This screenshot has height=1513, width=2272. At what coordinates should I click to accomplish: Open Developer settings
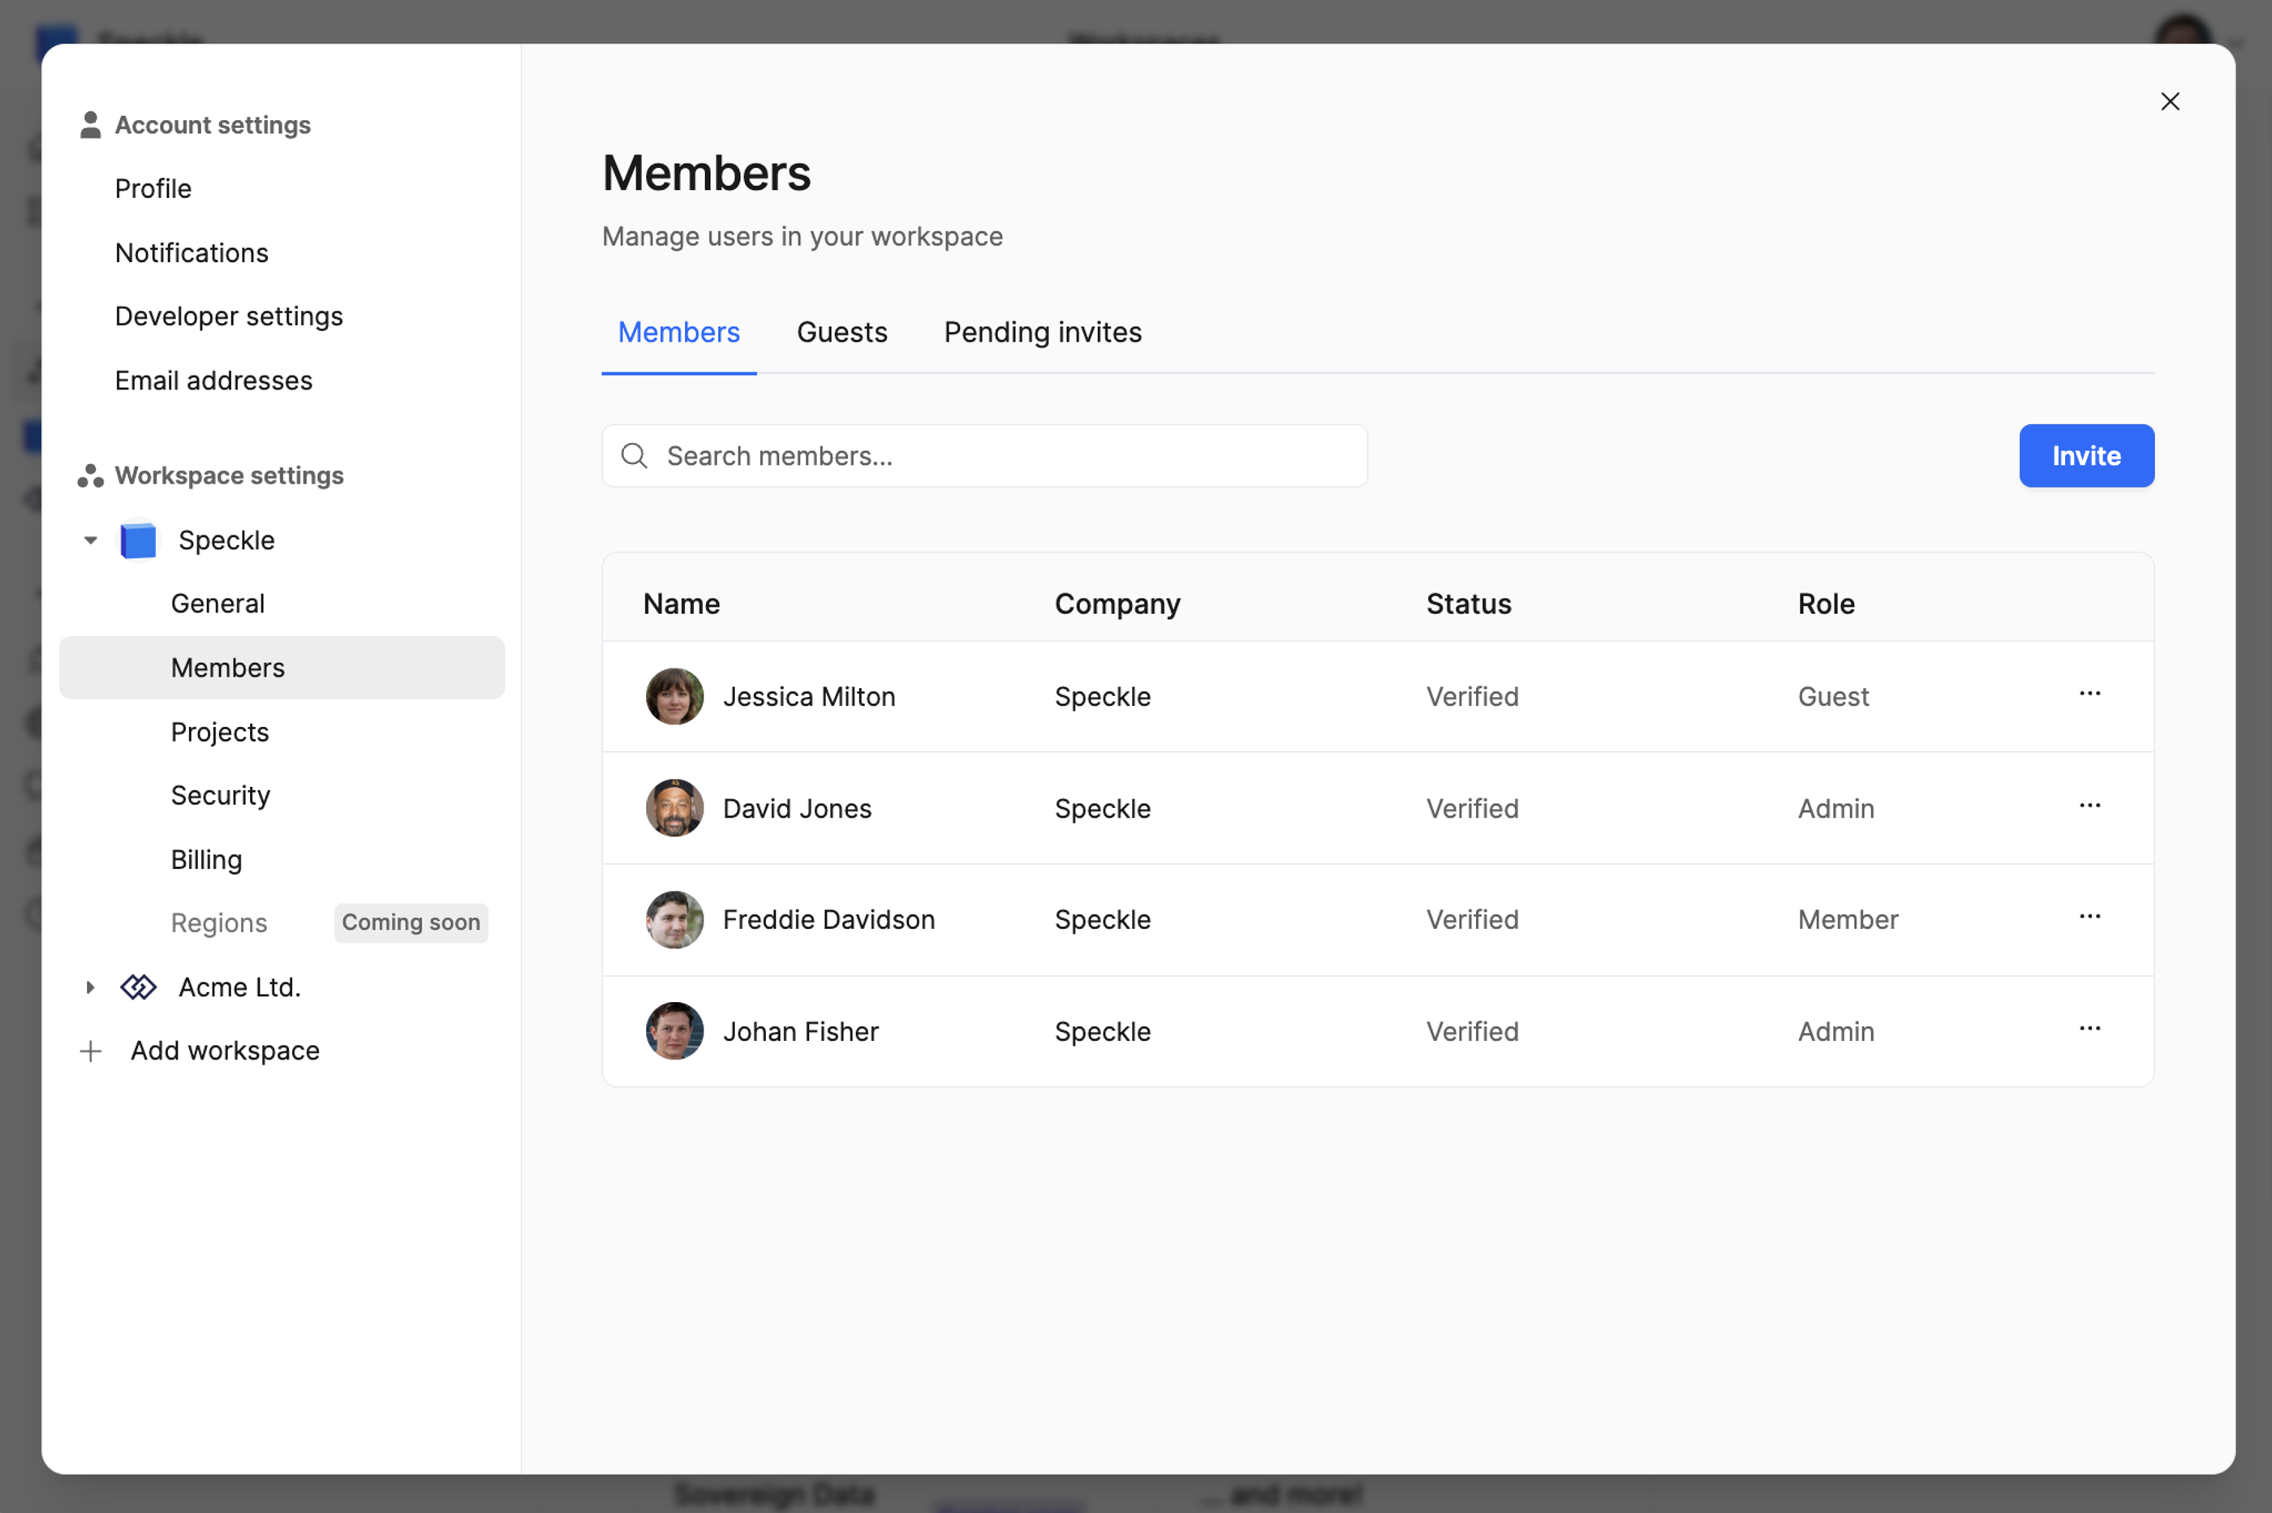(x=229, y=316)
